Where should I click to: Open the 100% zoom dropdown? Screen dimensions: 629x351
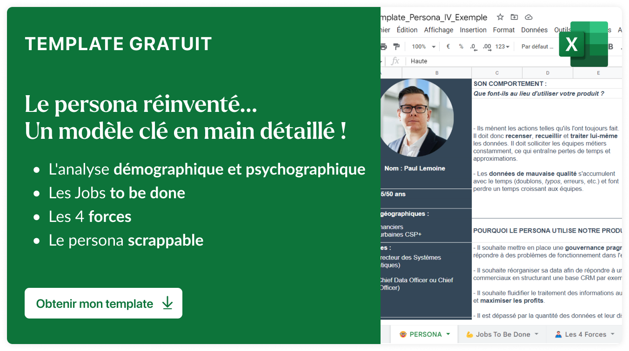[424, 46]
